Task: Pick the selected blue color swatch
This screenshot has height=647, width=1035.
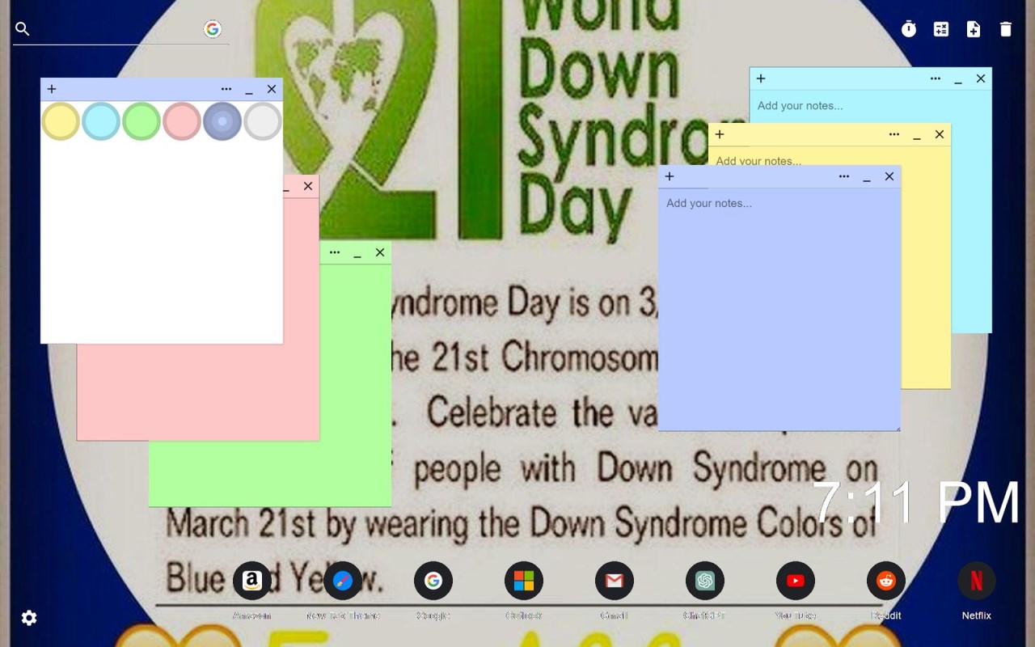Action: [x=222, y=121]
